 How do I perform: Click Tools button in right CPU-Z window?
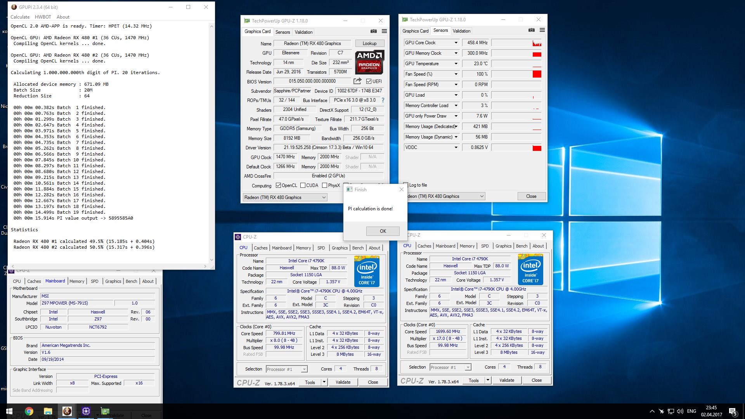pyautogui.click(x=474, y=381)
